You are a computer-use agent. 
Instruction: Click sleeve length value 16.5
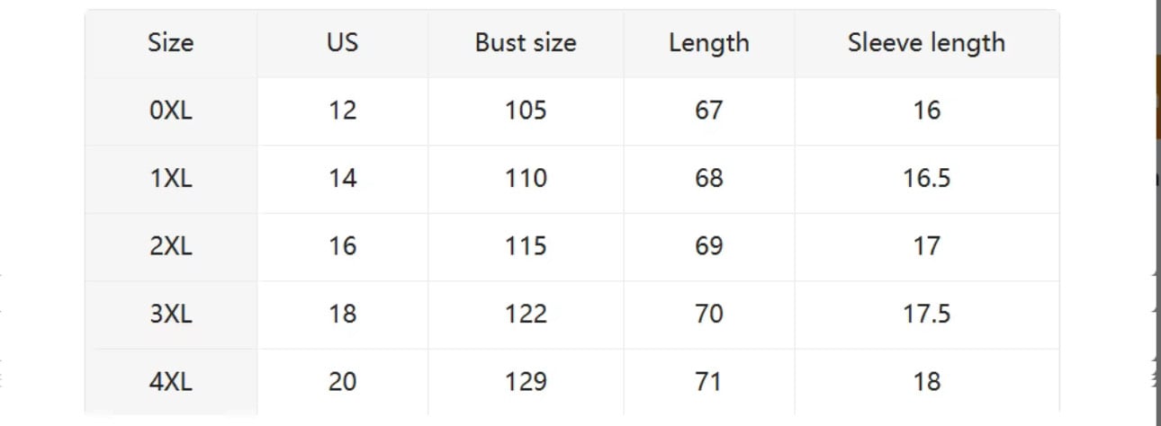pyautogui.click(x=926, y=178)
